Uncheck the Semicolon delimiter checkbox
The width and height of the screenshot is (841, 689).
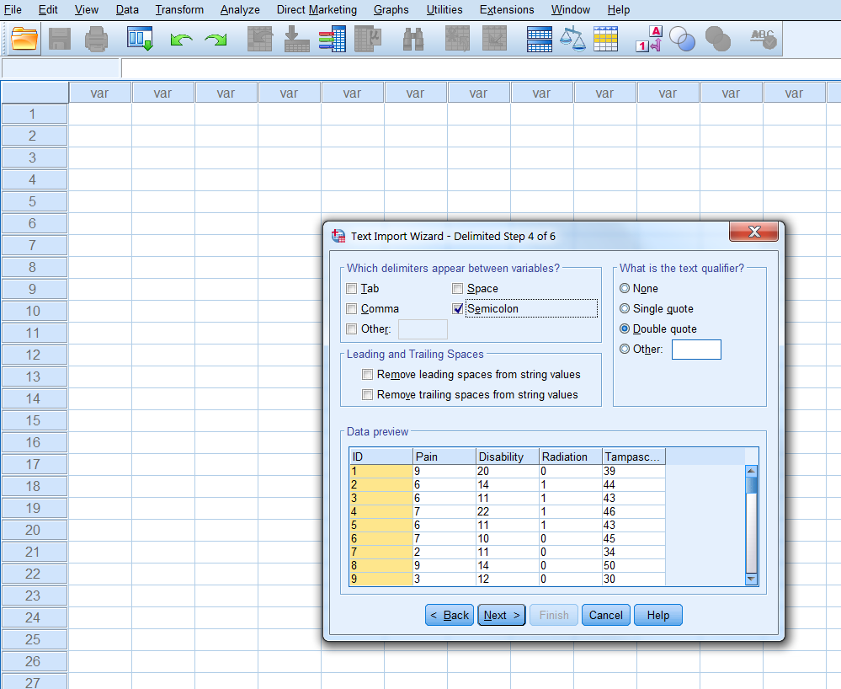tap(458, 309)
